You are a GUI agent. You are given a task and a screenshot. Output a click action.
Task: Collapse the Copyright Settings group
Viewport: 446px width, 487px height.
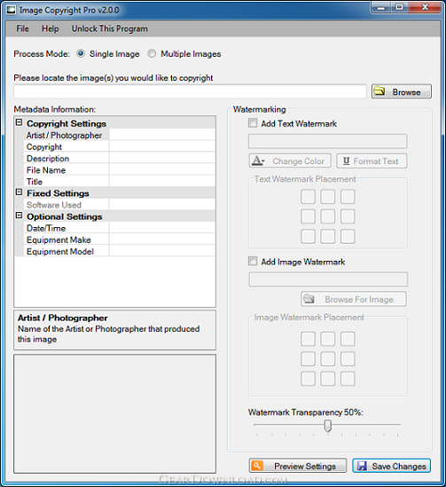coord(19,122)
